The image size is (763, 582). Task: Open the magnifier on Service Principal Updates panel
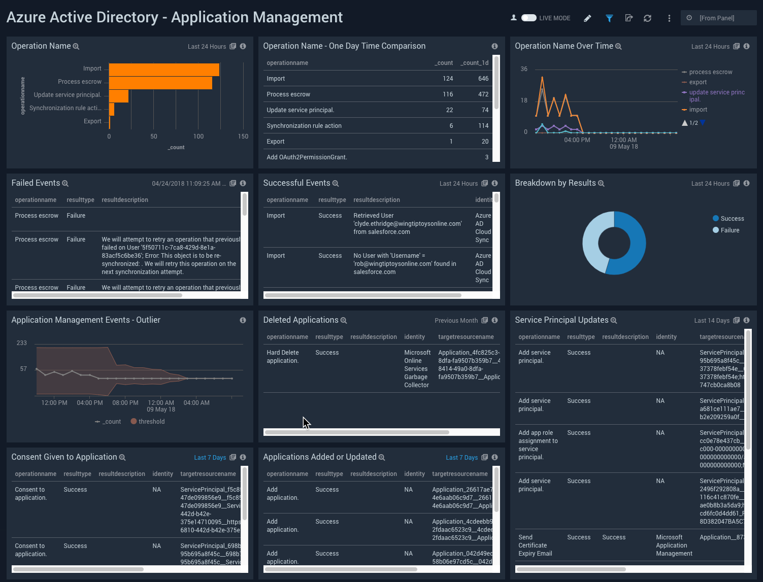pyautogui.click(x=614, y=320)
